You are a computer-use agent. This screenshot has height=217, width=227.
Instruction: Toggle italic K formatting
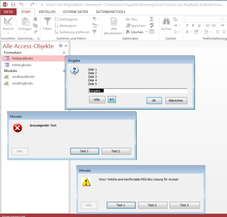click(193, 26)
